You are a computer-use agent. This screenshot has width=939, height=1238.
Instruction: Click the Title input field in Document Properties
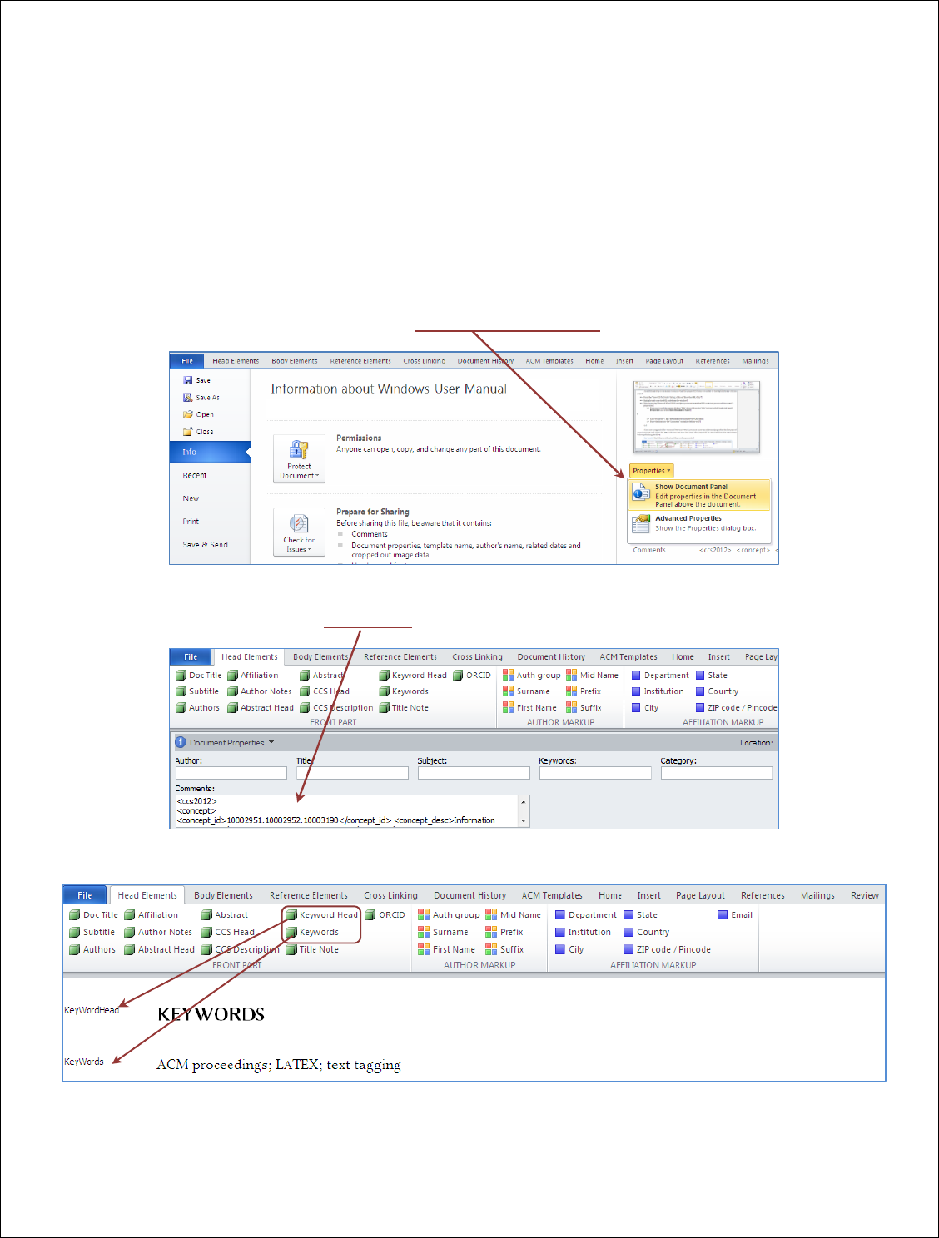352,773
